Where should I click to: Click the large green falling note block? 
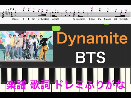56,28
